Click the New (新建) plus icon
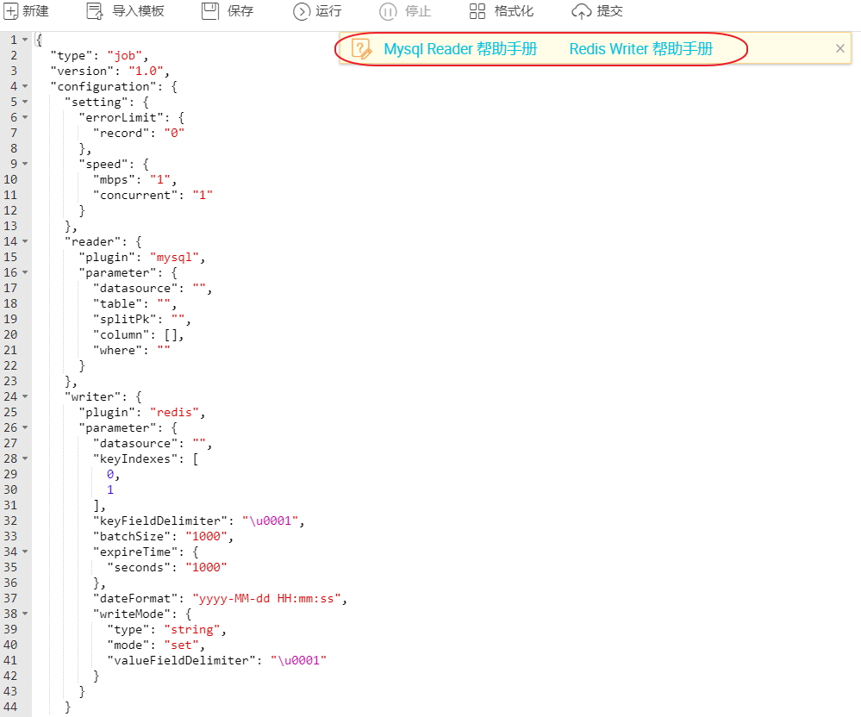The width and height of the screenshot is (861, 717). pos(10,11)
